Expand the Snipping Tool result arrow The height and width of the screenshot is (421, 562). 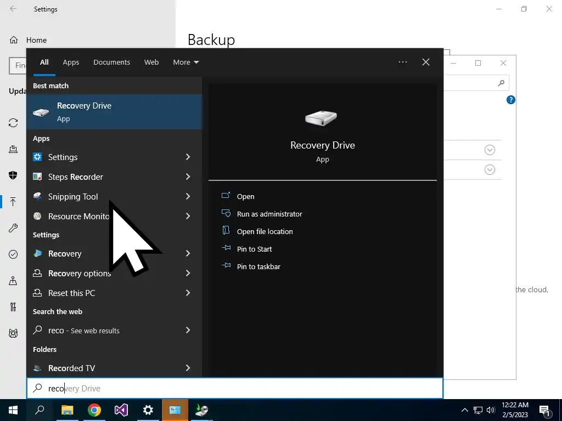(188, 196)
